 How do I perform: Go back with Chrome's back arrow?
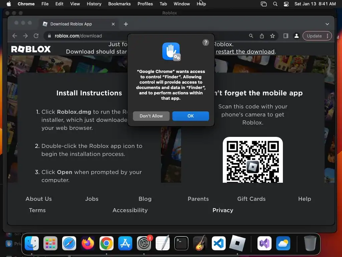[15, 36]
